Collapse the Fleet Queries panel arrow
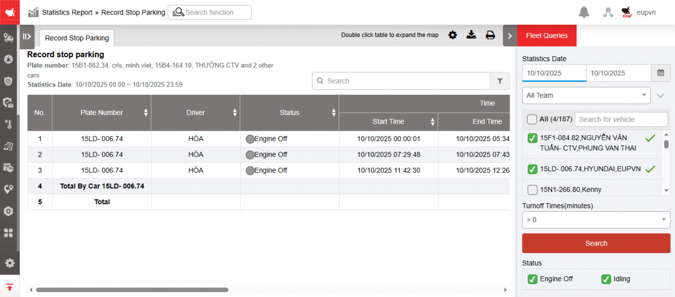Image resolution: width=675 pixels, height=297 pixels. pos(510,36)
